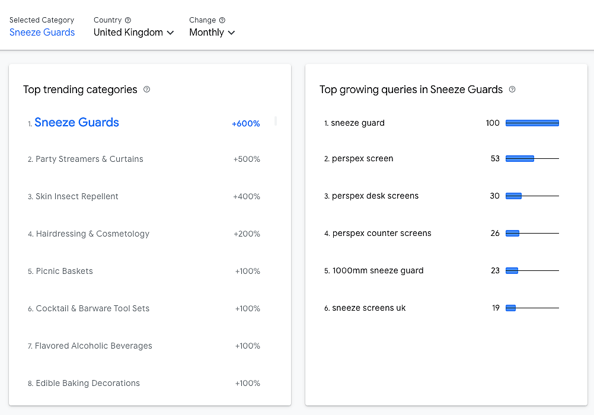Pick Cocktail & Barware Tool Sets category
The width and height of the screenshot is (594, 415).
92,308
